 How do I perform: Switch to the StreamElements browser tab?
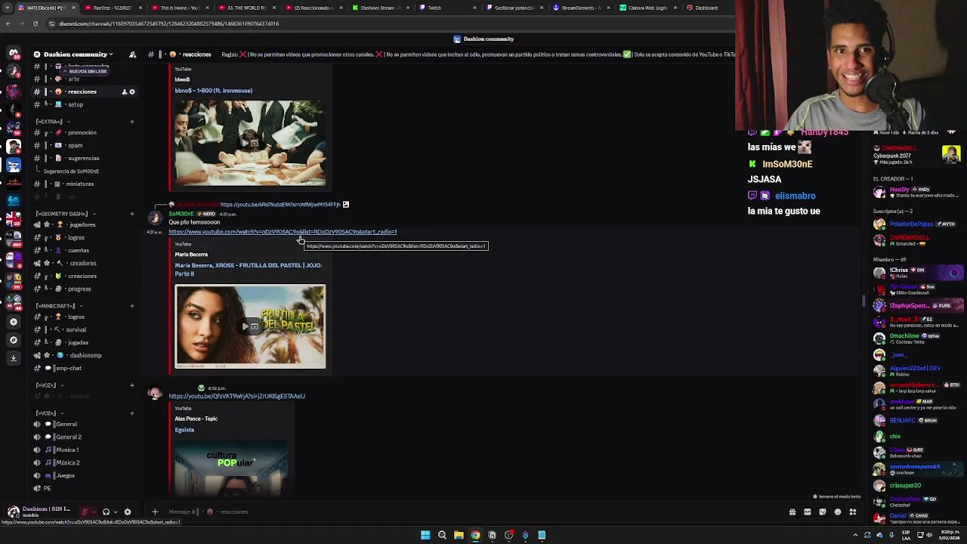[582, 8]
